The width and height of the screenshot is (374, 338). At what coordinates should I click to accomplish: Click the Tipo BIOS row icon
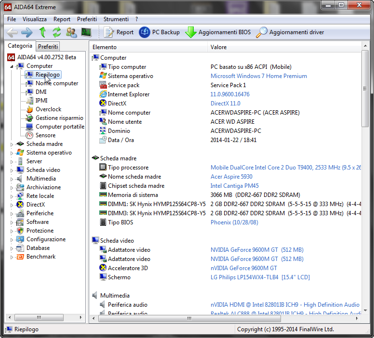[x=103, y=222]
